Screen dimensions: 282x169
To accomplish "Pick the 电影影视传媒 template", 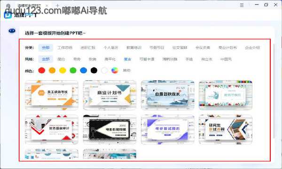I will tap(110, 130).
